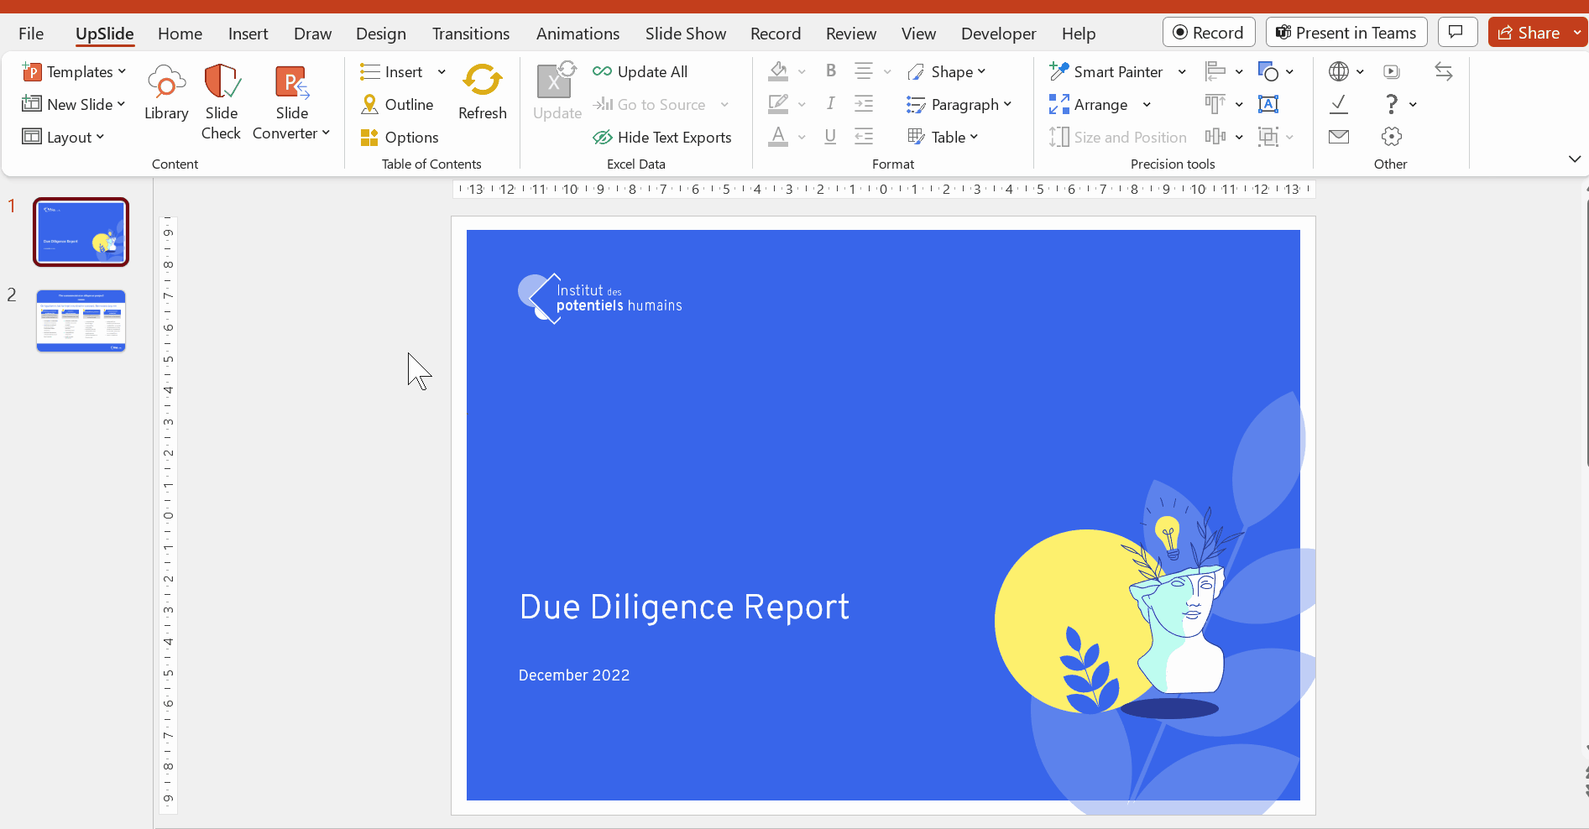Open the Animations ribbon tab
The height and width of the screenshot is (829, 1589).
pyautogui.click(x=578, y=34)
